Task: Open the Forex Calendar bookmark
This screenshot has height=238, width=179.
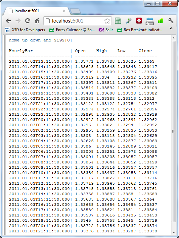Action: (72, 30)
